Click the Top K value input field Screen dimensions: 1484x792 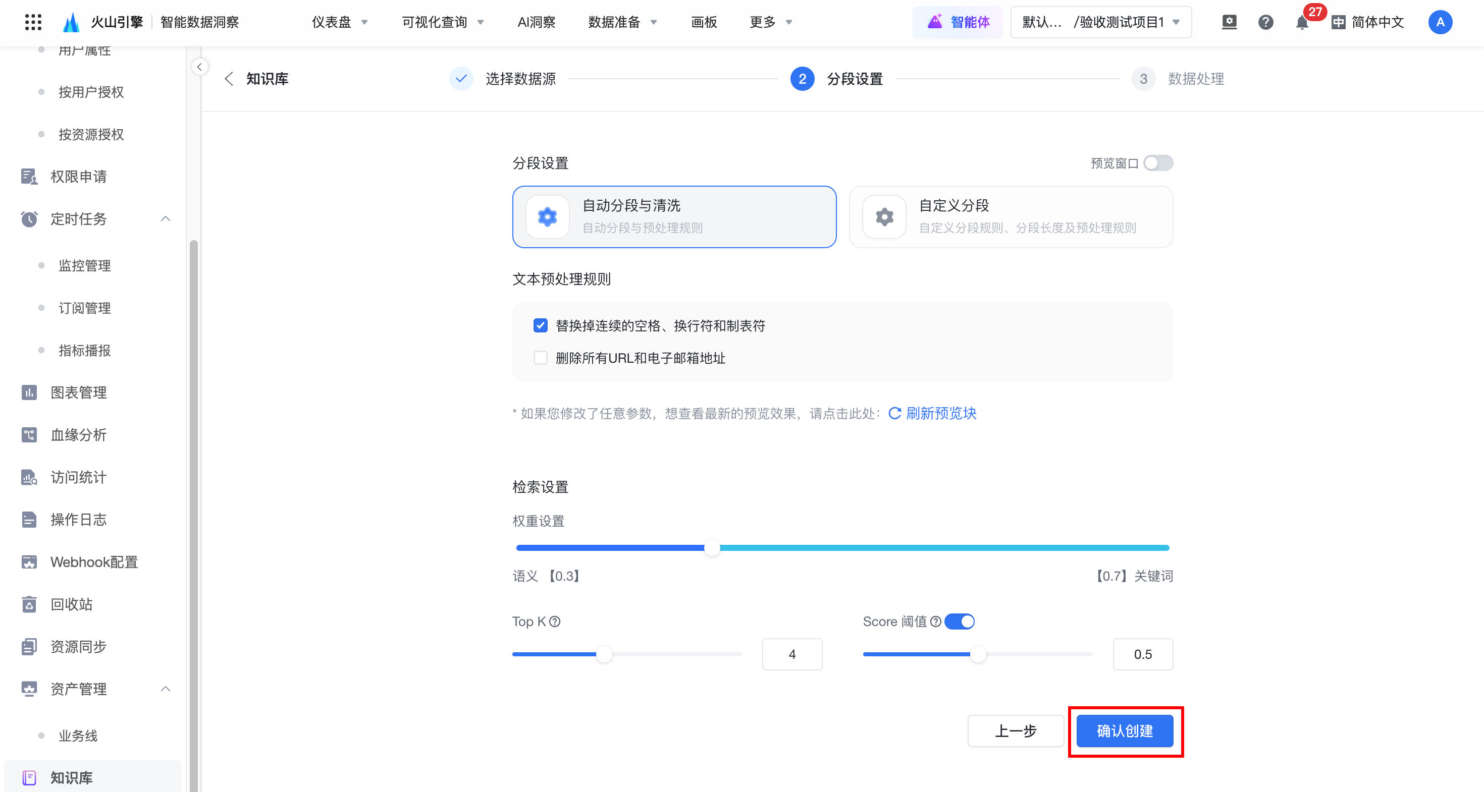point(791,654)
